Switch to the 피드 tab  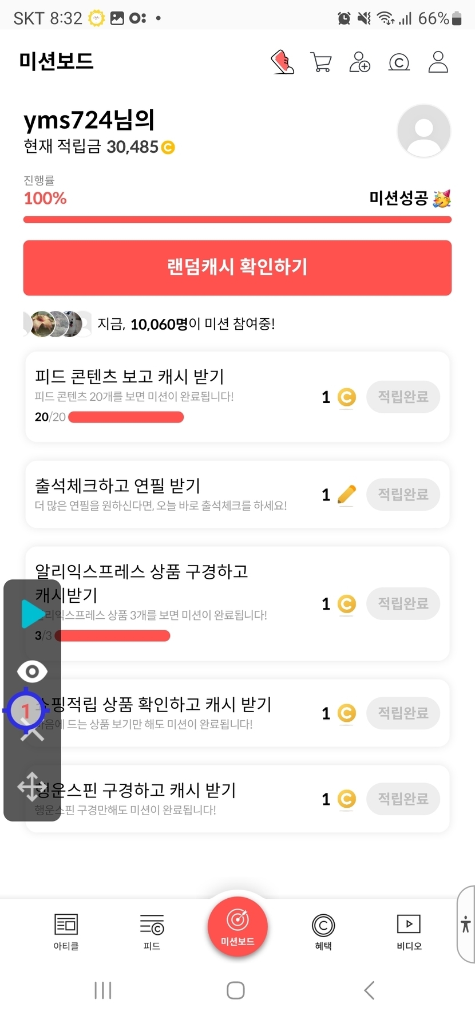pos(152,931)
